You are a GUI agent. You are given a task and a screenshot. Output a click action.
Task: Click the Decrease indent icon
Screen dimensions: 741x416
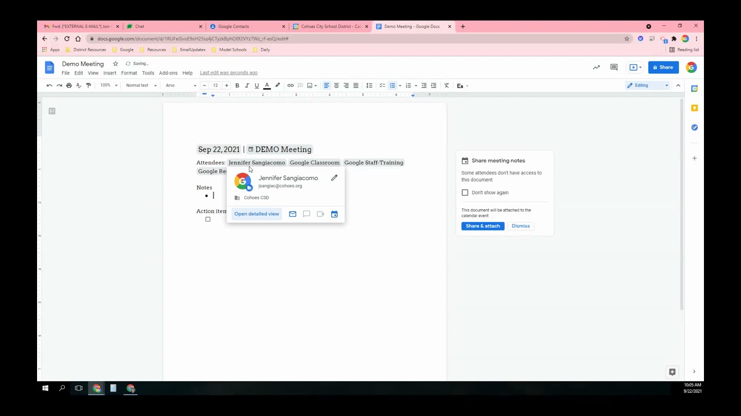point(424,86)
